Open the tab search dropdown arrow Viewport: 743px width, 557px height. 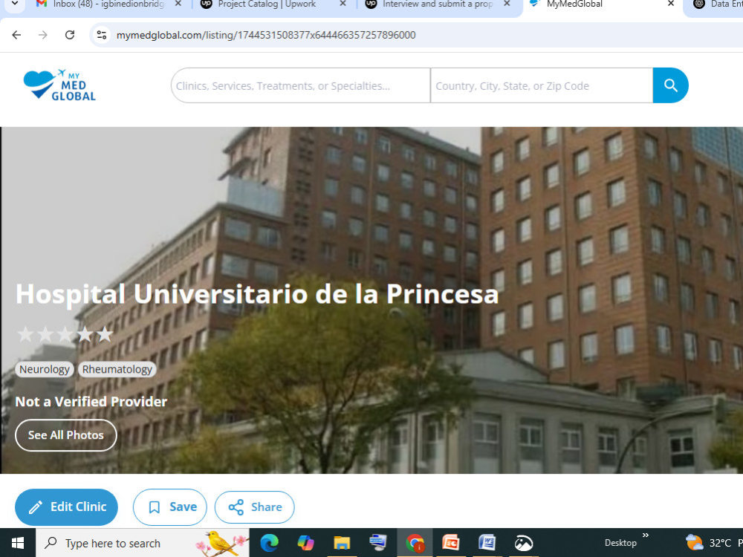pyautogui.click(x=15, y=4)
